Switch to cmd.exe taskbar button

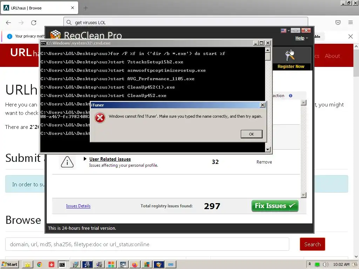point(62,265)
